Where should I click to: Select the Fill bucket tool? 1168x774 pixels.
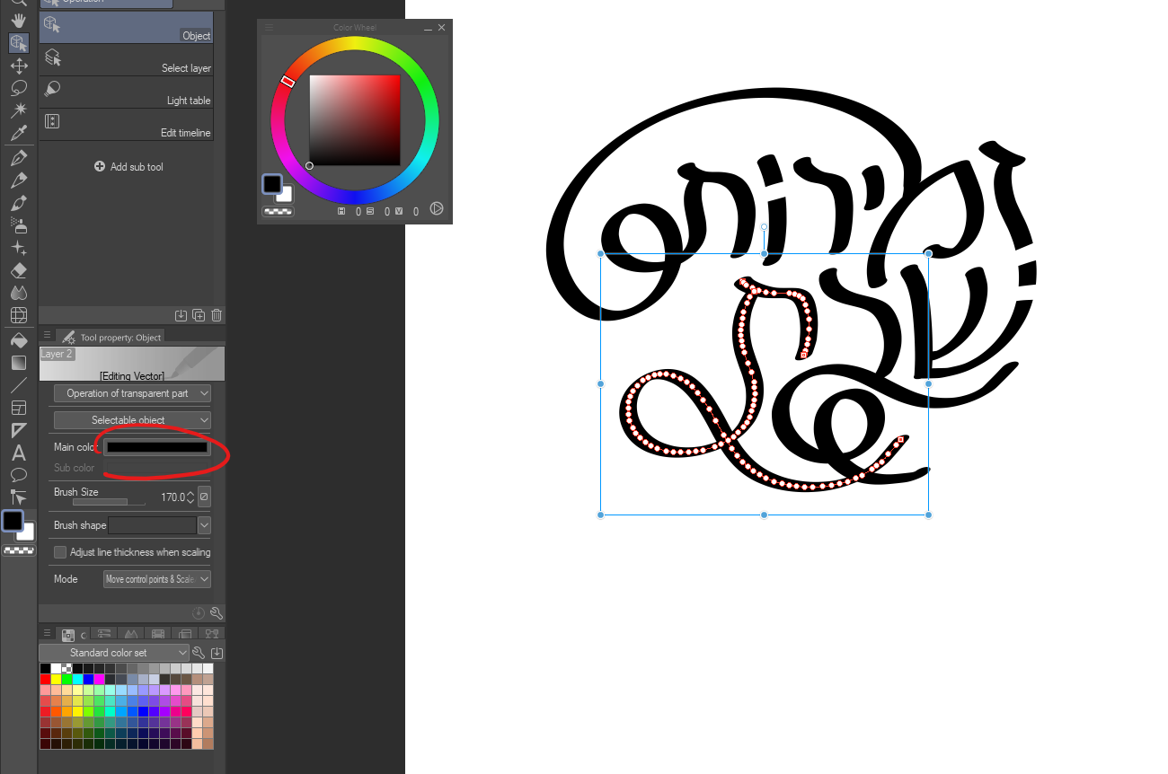18,340
